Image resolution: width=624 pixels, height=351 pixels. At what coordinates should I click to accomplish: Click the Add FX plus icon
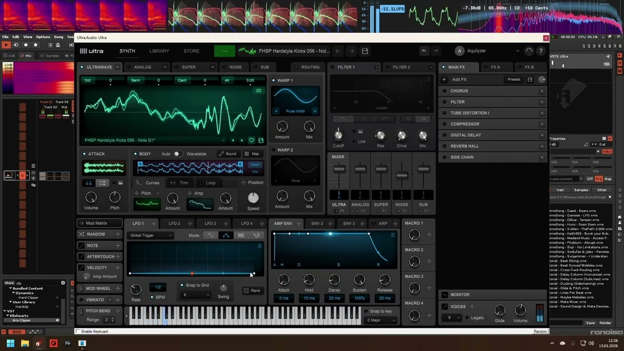pyautogui.click(x=444, y=79)
